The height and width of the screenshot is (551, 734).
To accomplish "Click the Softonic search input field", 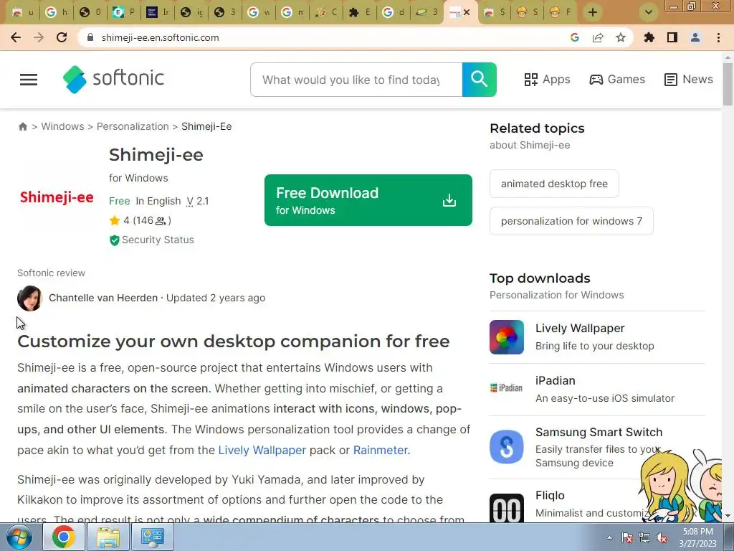I will click(356, 80).
